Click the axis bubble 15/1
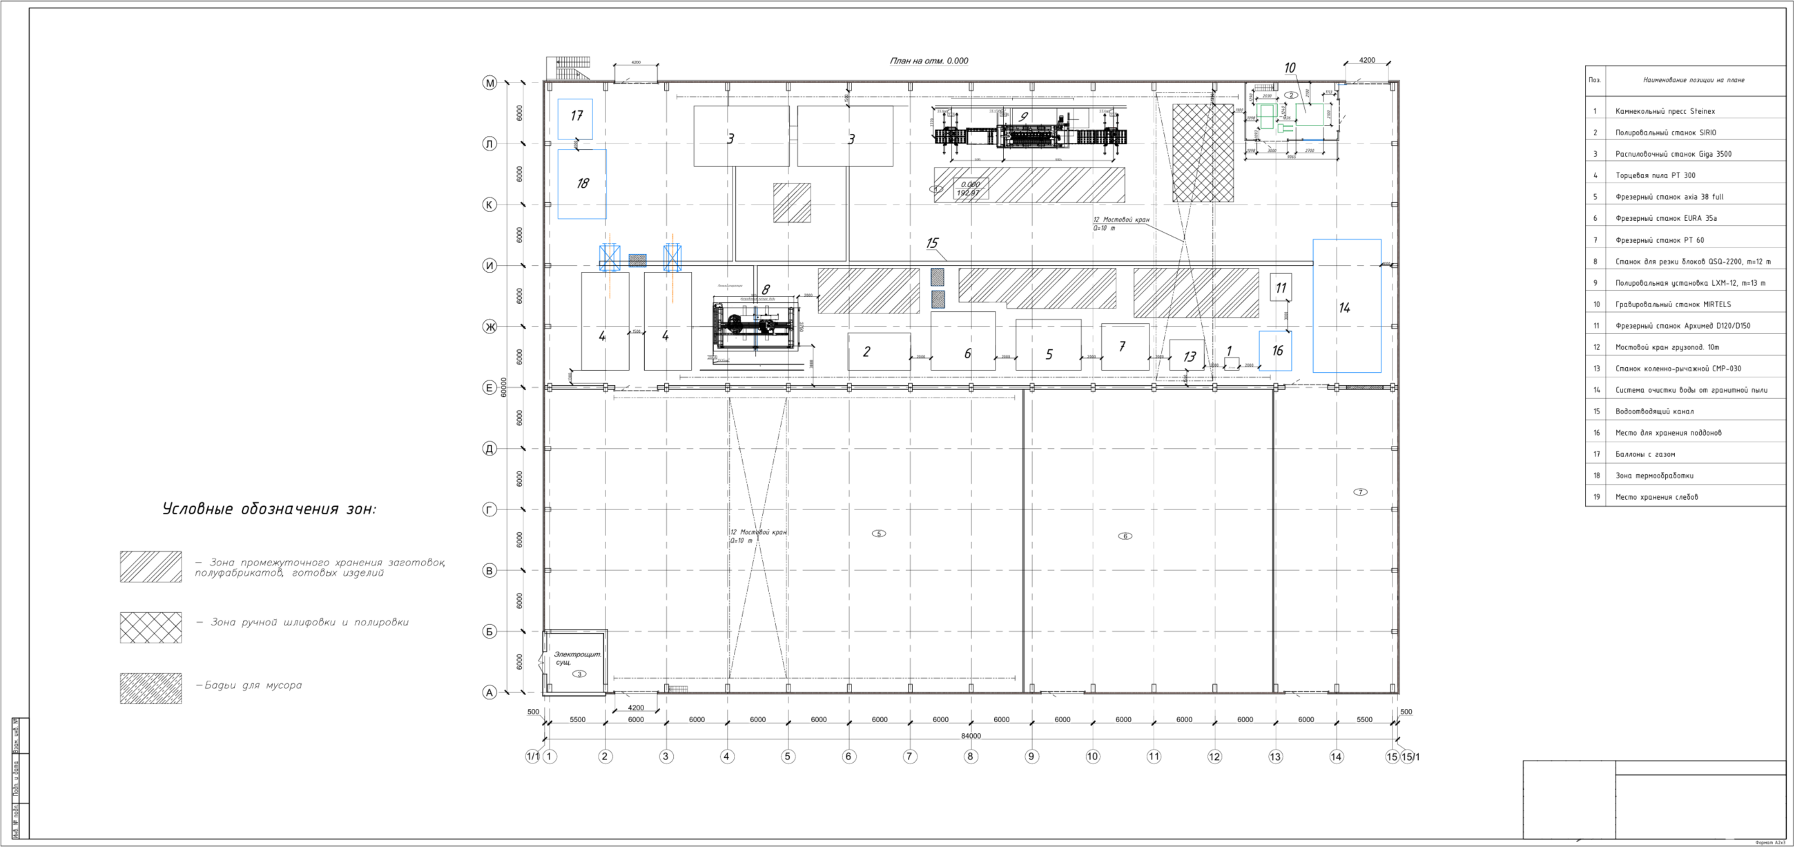Image resolution: width=1795 pixels, height=847 pixels. point(1410,757)
